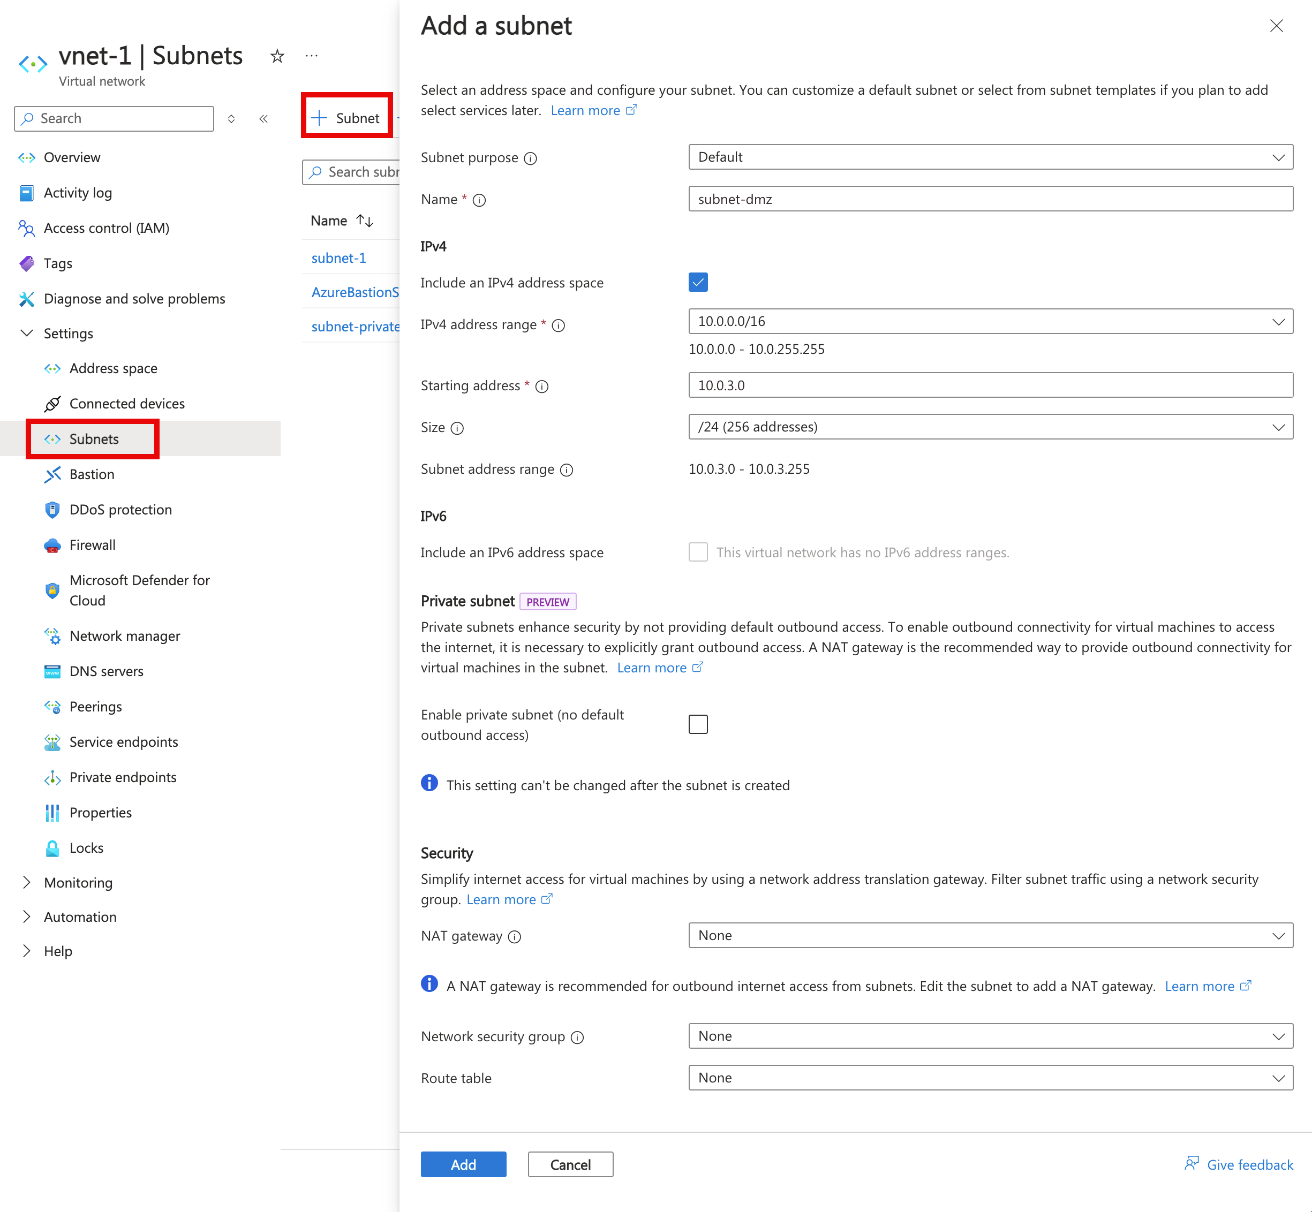Toggle Include an IPv6 address space
This screenshot has height=1212, width=1312.
click(697, 552)
